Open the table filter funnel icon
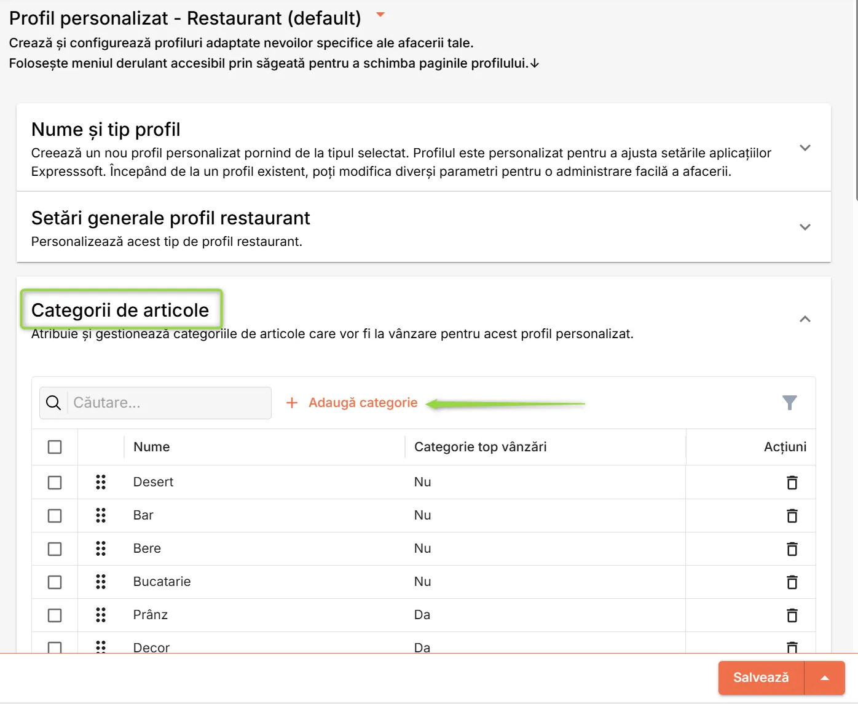Viewport: 858px width, 704px height. click(x=790, y=403)
